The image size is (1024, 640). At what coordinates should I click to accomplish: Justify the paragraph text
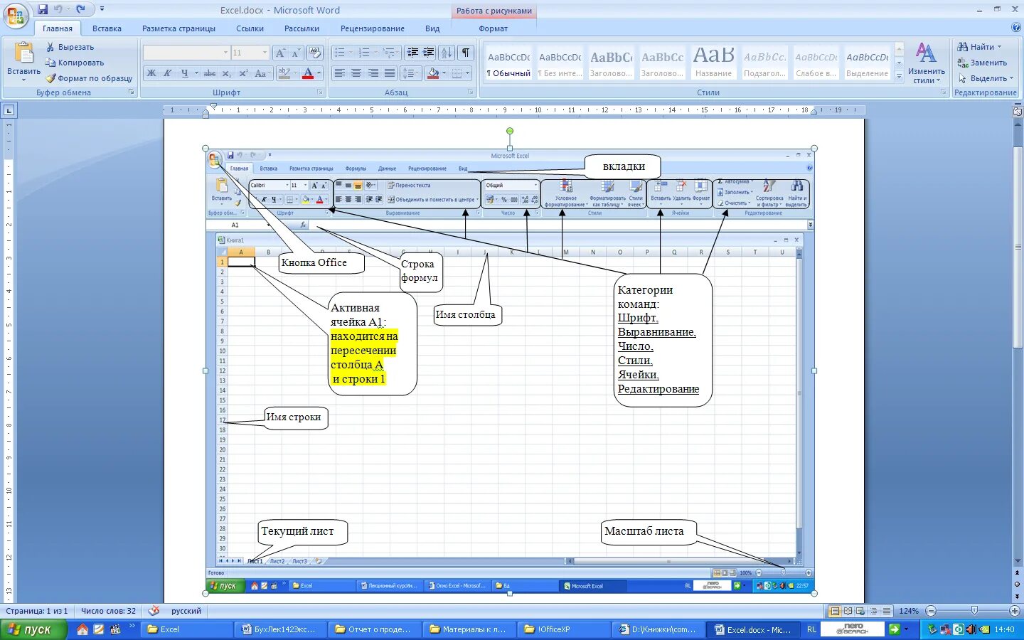click(389, 73)
